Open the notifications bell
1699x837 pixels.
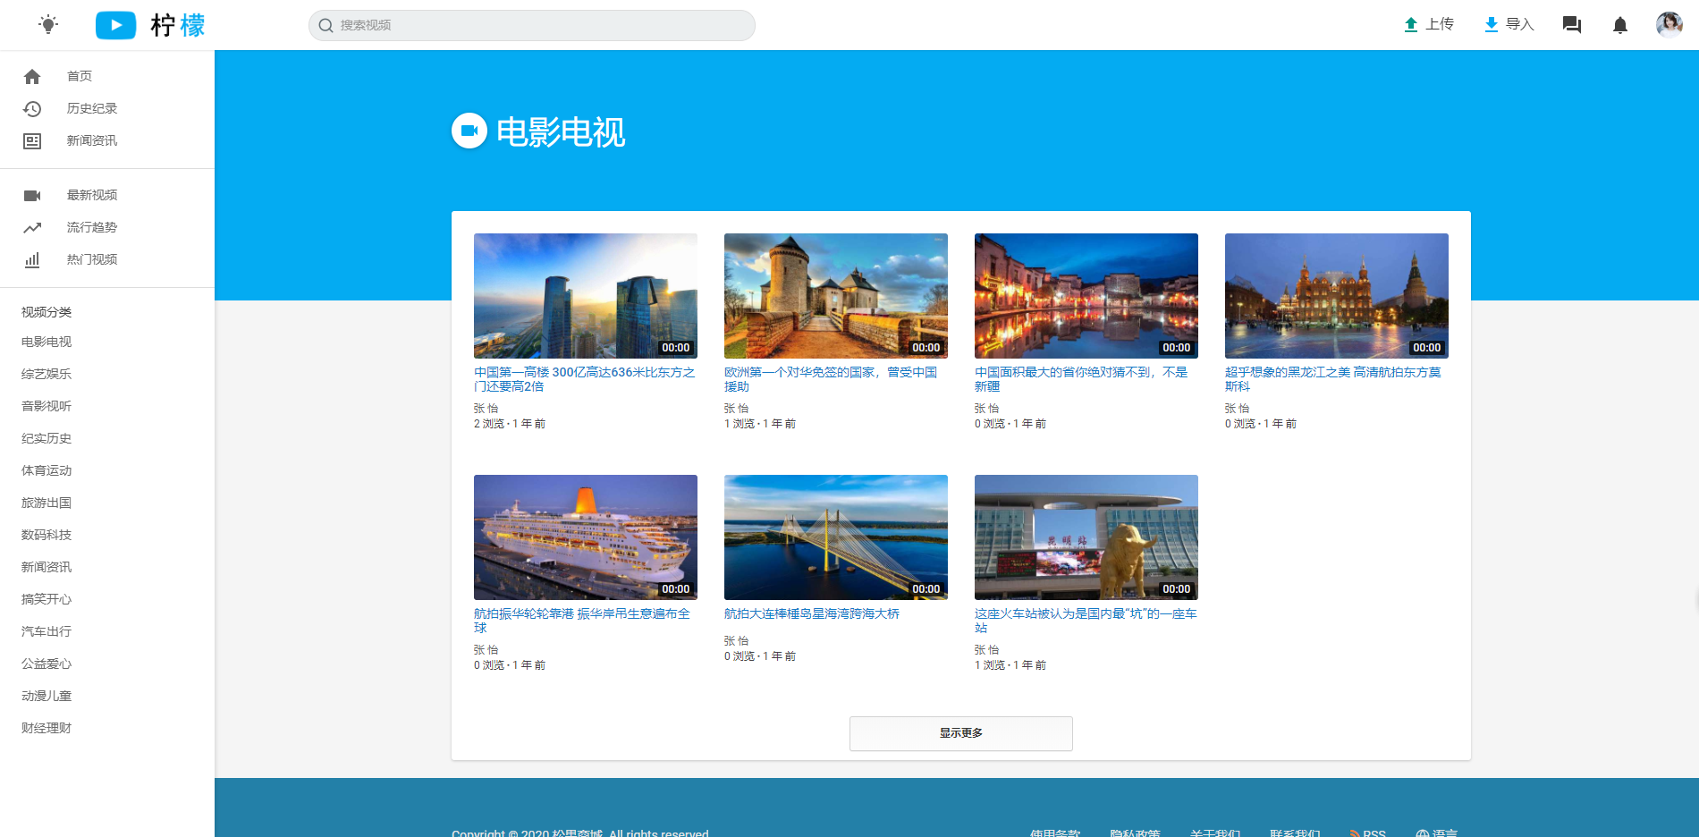1619,25
